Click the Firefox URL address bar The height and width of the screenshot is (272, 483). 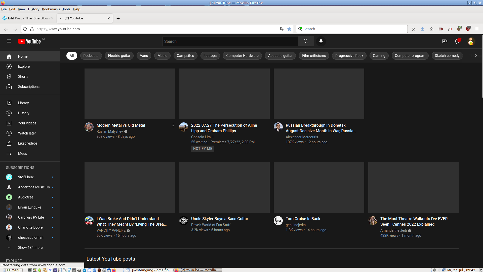click(157, 29)
